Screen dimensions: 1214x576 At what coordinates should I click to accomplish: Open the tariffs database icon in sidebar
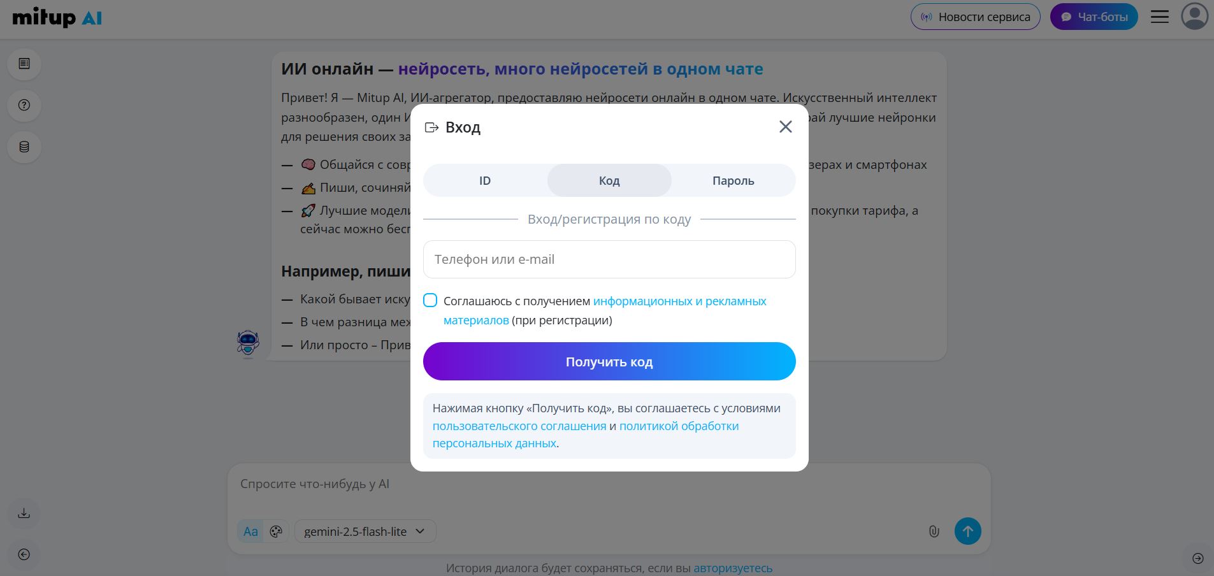pyautogui.click(x=24, y=147)
